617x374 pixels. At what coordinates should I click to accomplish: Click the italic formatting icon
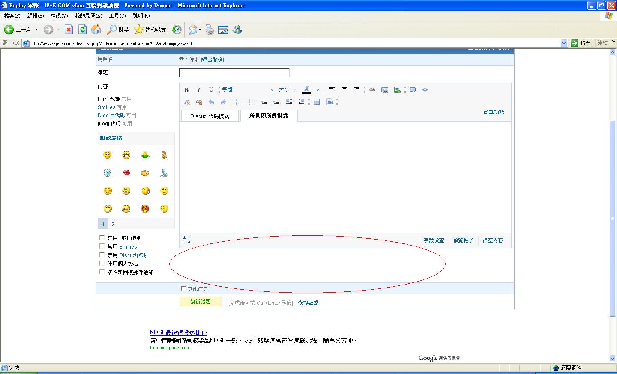pyautogui.click(x=199, y=90)
